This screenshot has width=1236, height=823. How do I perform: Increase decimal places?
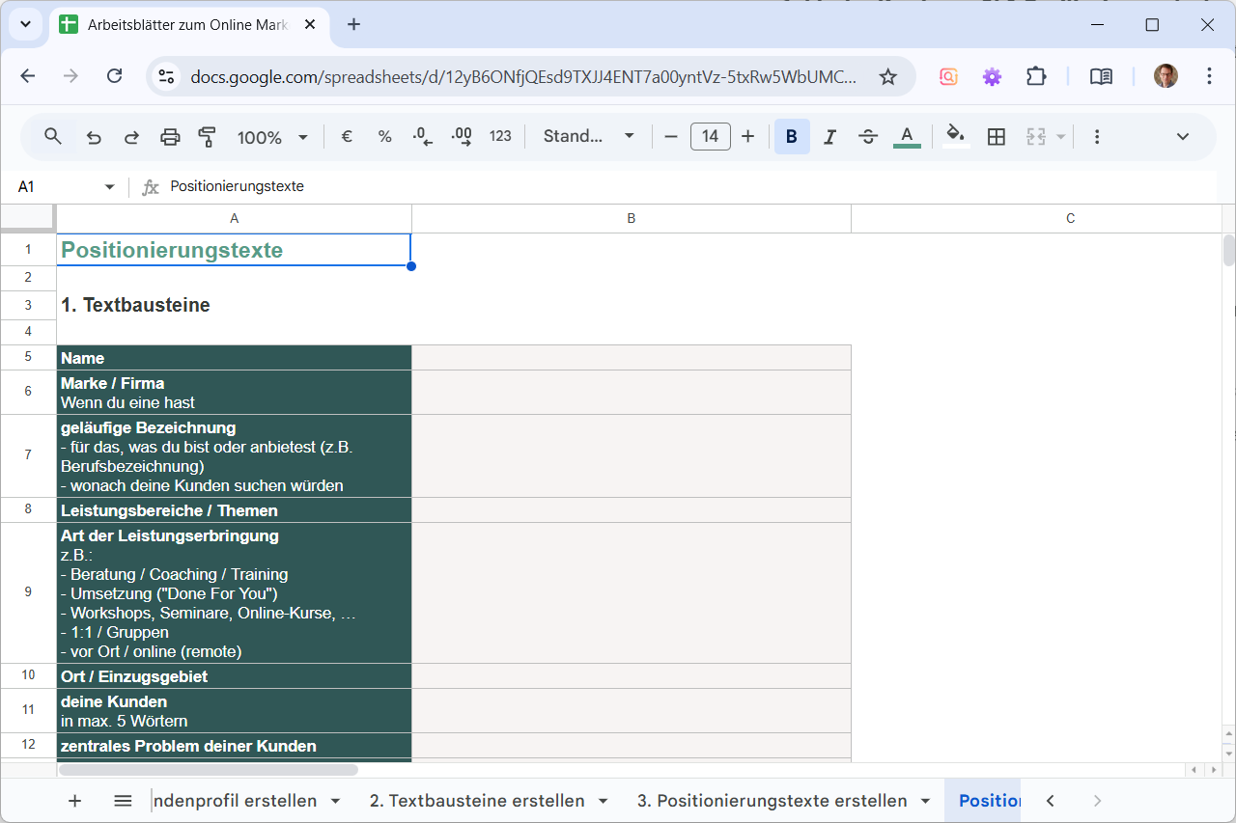click(462, 137)
